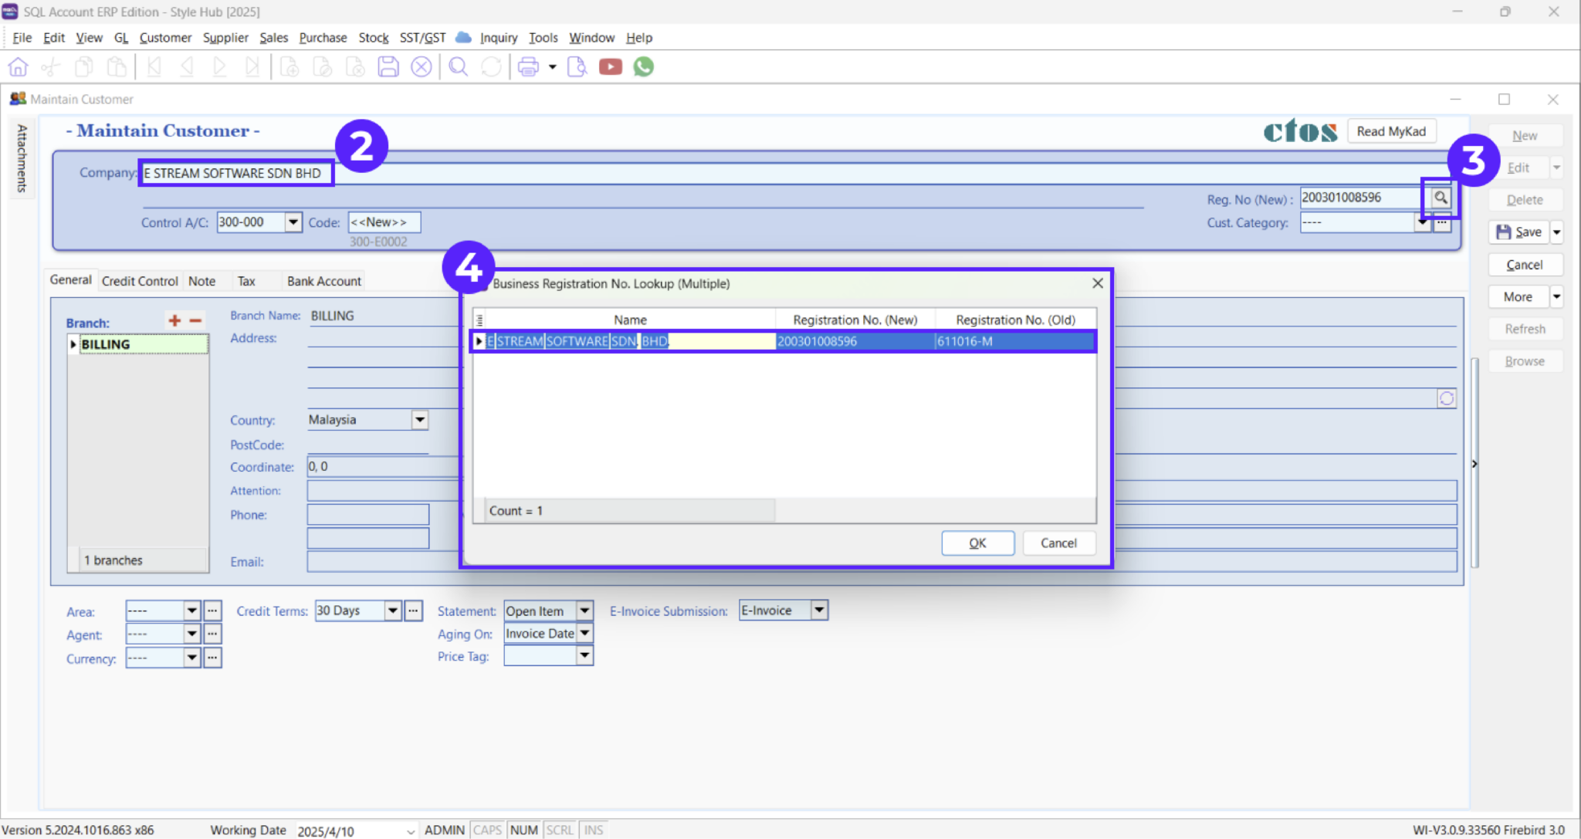
Task: Open the E-Invoice Submission dropdown
Action: (818, 610)
